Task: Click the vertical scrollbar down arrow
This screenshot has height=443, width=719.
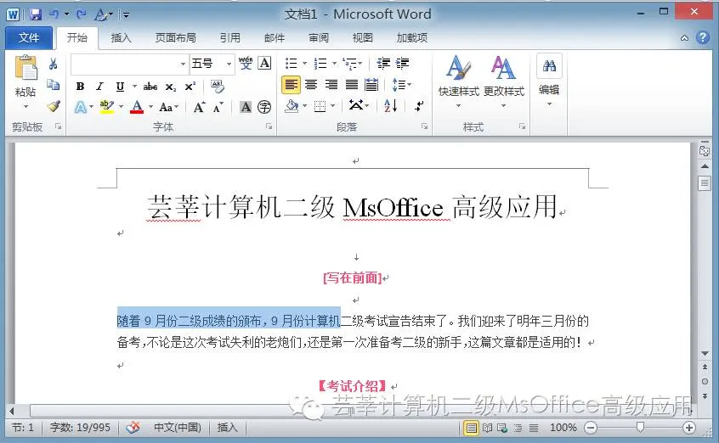Action: tap(705, 353)
